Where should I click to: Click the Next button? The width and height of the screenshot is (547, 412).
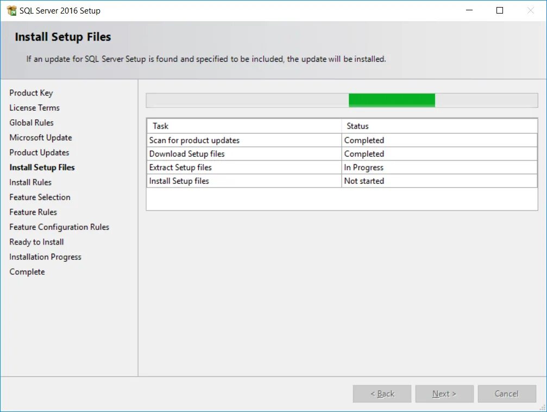(x=444, y=394)
